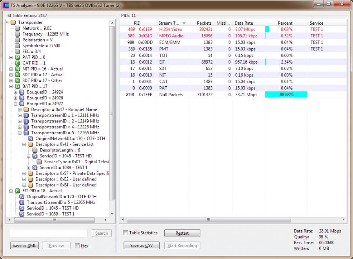
Task: Click Save as CSV button
Action: point(141,246)
